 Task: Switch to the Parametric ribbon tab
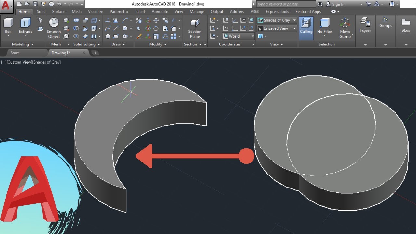[119, 12]
